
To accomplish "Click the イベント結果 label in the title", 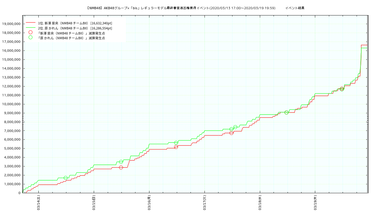I will (x=295, y=8).
